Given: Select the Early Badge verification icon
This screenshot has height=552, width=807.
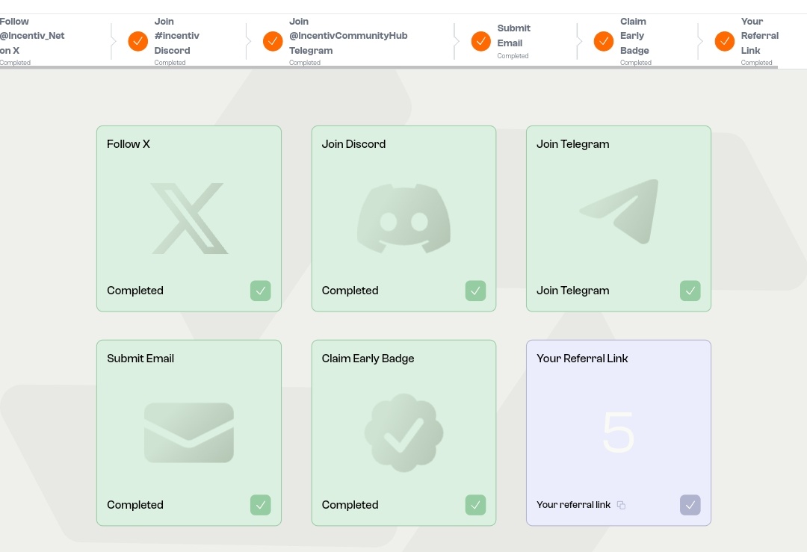Looking at the screenshot, I should [x=403, y=432].
